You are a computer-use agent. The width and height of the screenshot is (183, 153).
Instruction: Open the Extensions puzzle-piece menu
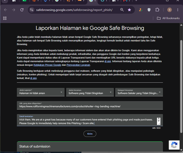(157, 10)
